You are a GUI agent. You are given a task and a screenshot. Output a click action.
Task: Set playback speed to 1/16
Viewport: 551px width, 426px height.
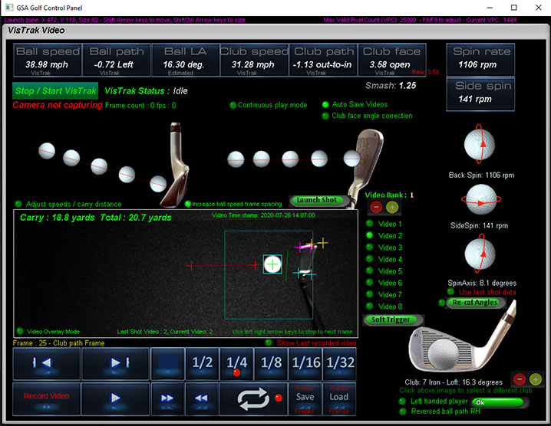tap(305, 363)
